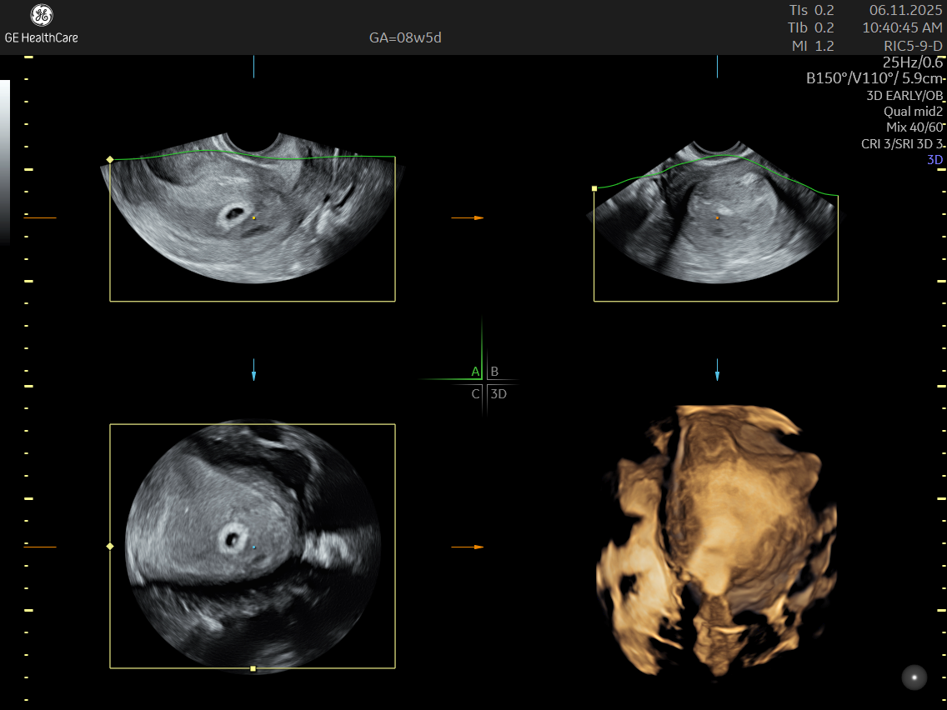Click the light source icon beside the 3D render
This screenshot has height=710, width=947.
[x=914, y=677]
